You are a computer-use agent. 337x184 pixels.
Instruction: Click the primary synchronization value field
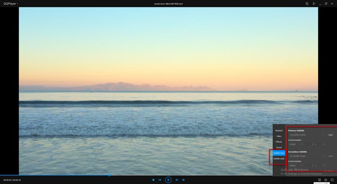tap(313, 144)
